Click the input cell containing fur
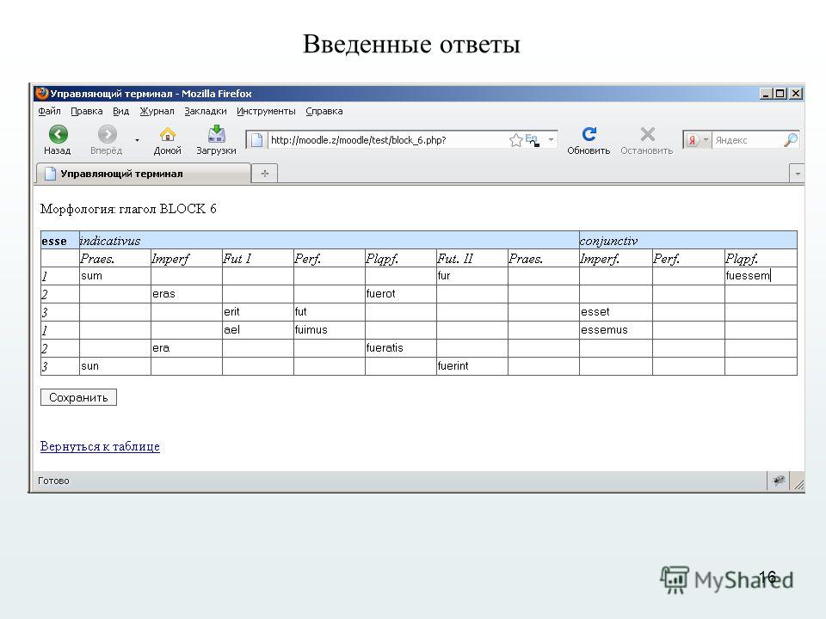 472,276
